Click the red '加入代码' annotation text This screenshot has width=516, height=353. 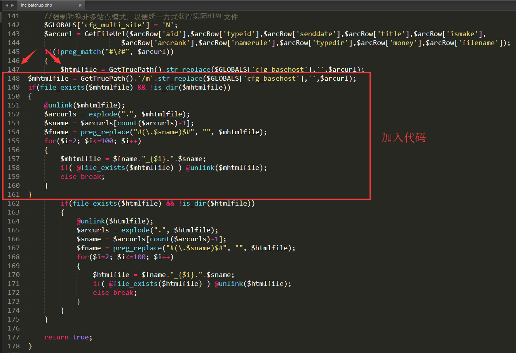click(403, 138)
